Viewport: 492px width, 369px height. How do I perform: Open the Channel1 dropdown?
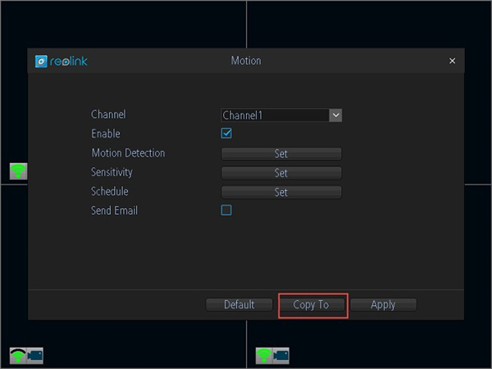coord(281,115)
